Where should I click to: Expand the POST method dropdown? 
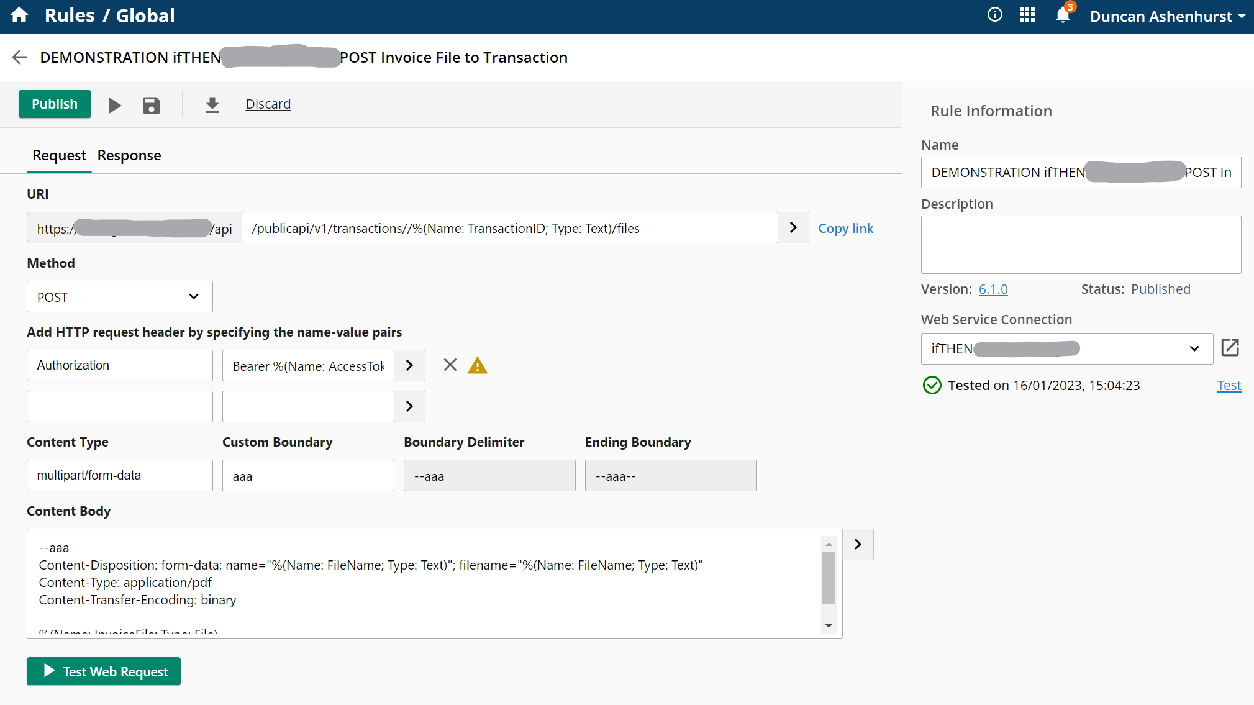click(120, 297)
